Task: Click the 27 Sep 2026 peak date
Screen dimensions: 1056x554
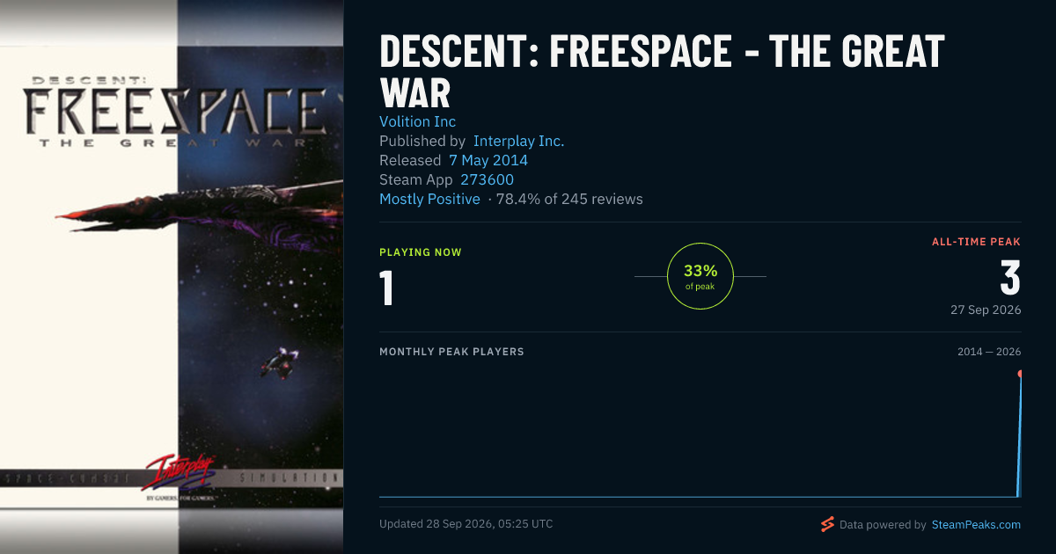Action: [x=986, y=310]
